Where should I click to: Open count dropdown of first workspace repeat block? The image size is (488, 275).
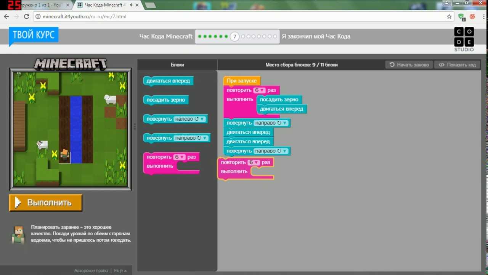[x=259, y=91]
